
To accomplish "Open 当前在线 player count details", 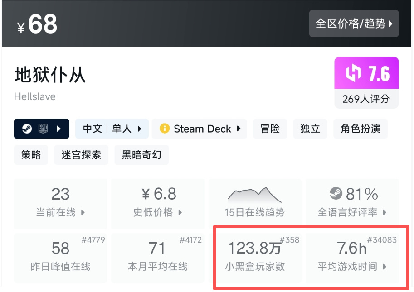I will [60, 203].
